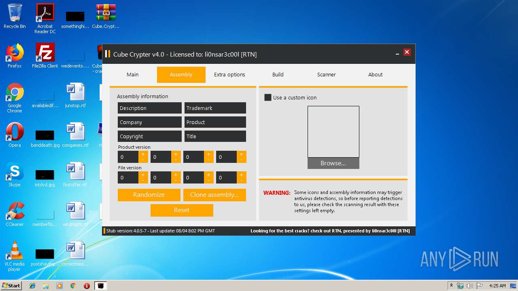Open the Extra options tab
Image resolution: width=518 pixels, height=291 pixels.
click(229, 75)
